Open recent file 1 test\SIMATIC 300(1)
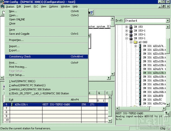Screen dimensions: 171x131 46,81
